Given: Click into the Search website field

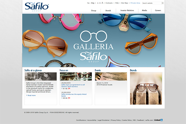Looking at the screenshot, I should pos(152,3).
